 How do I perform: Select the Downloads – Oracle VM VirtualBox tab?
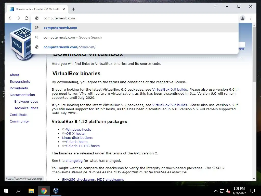point(37,9)
